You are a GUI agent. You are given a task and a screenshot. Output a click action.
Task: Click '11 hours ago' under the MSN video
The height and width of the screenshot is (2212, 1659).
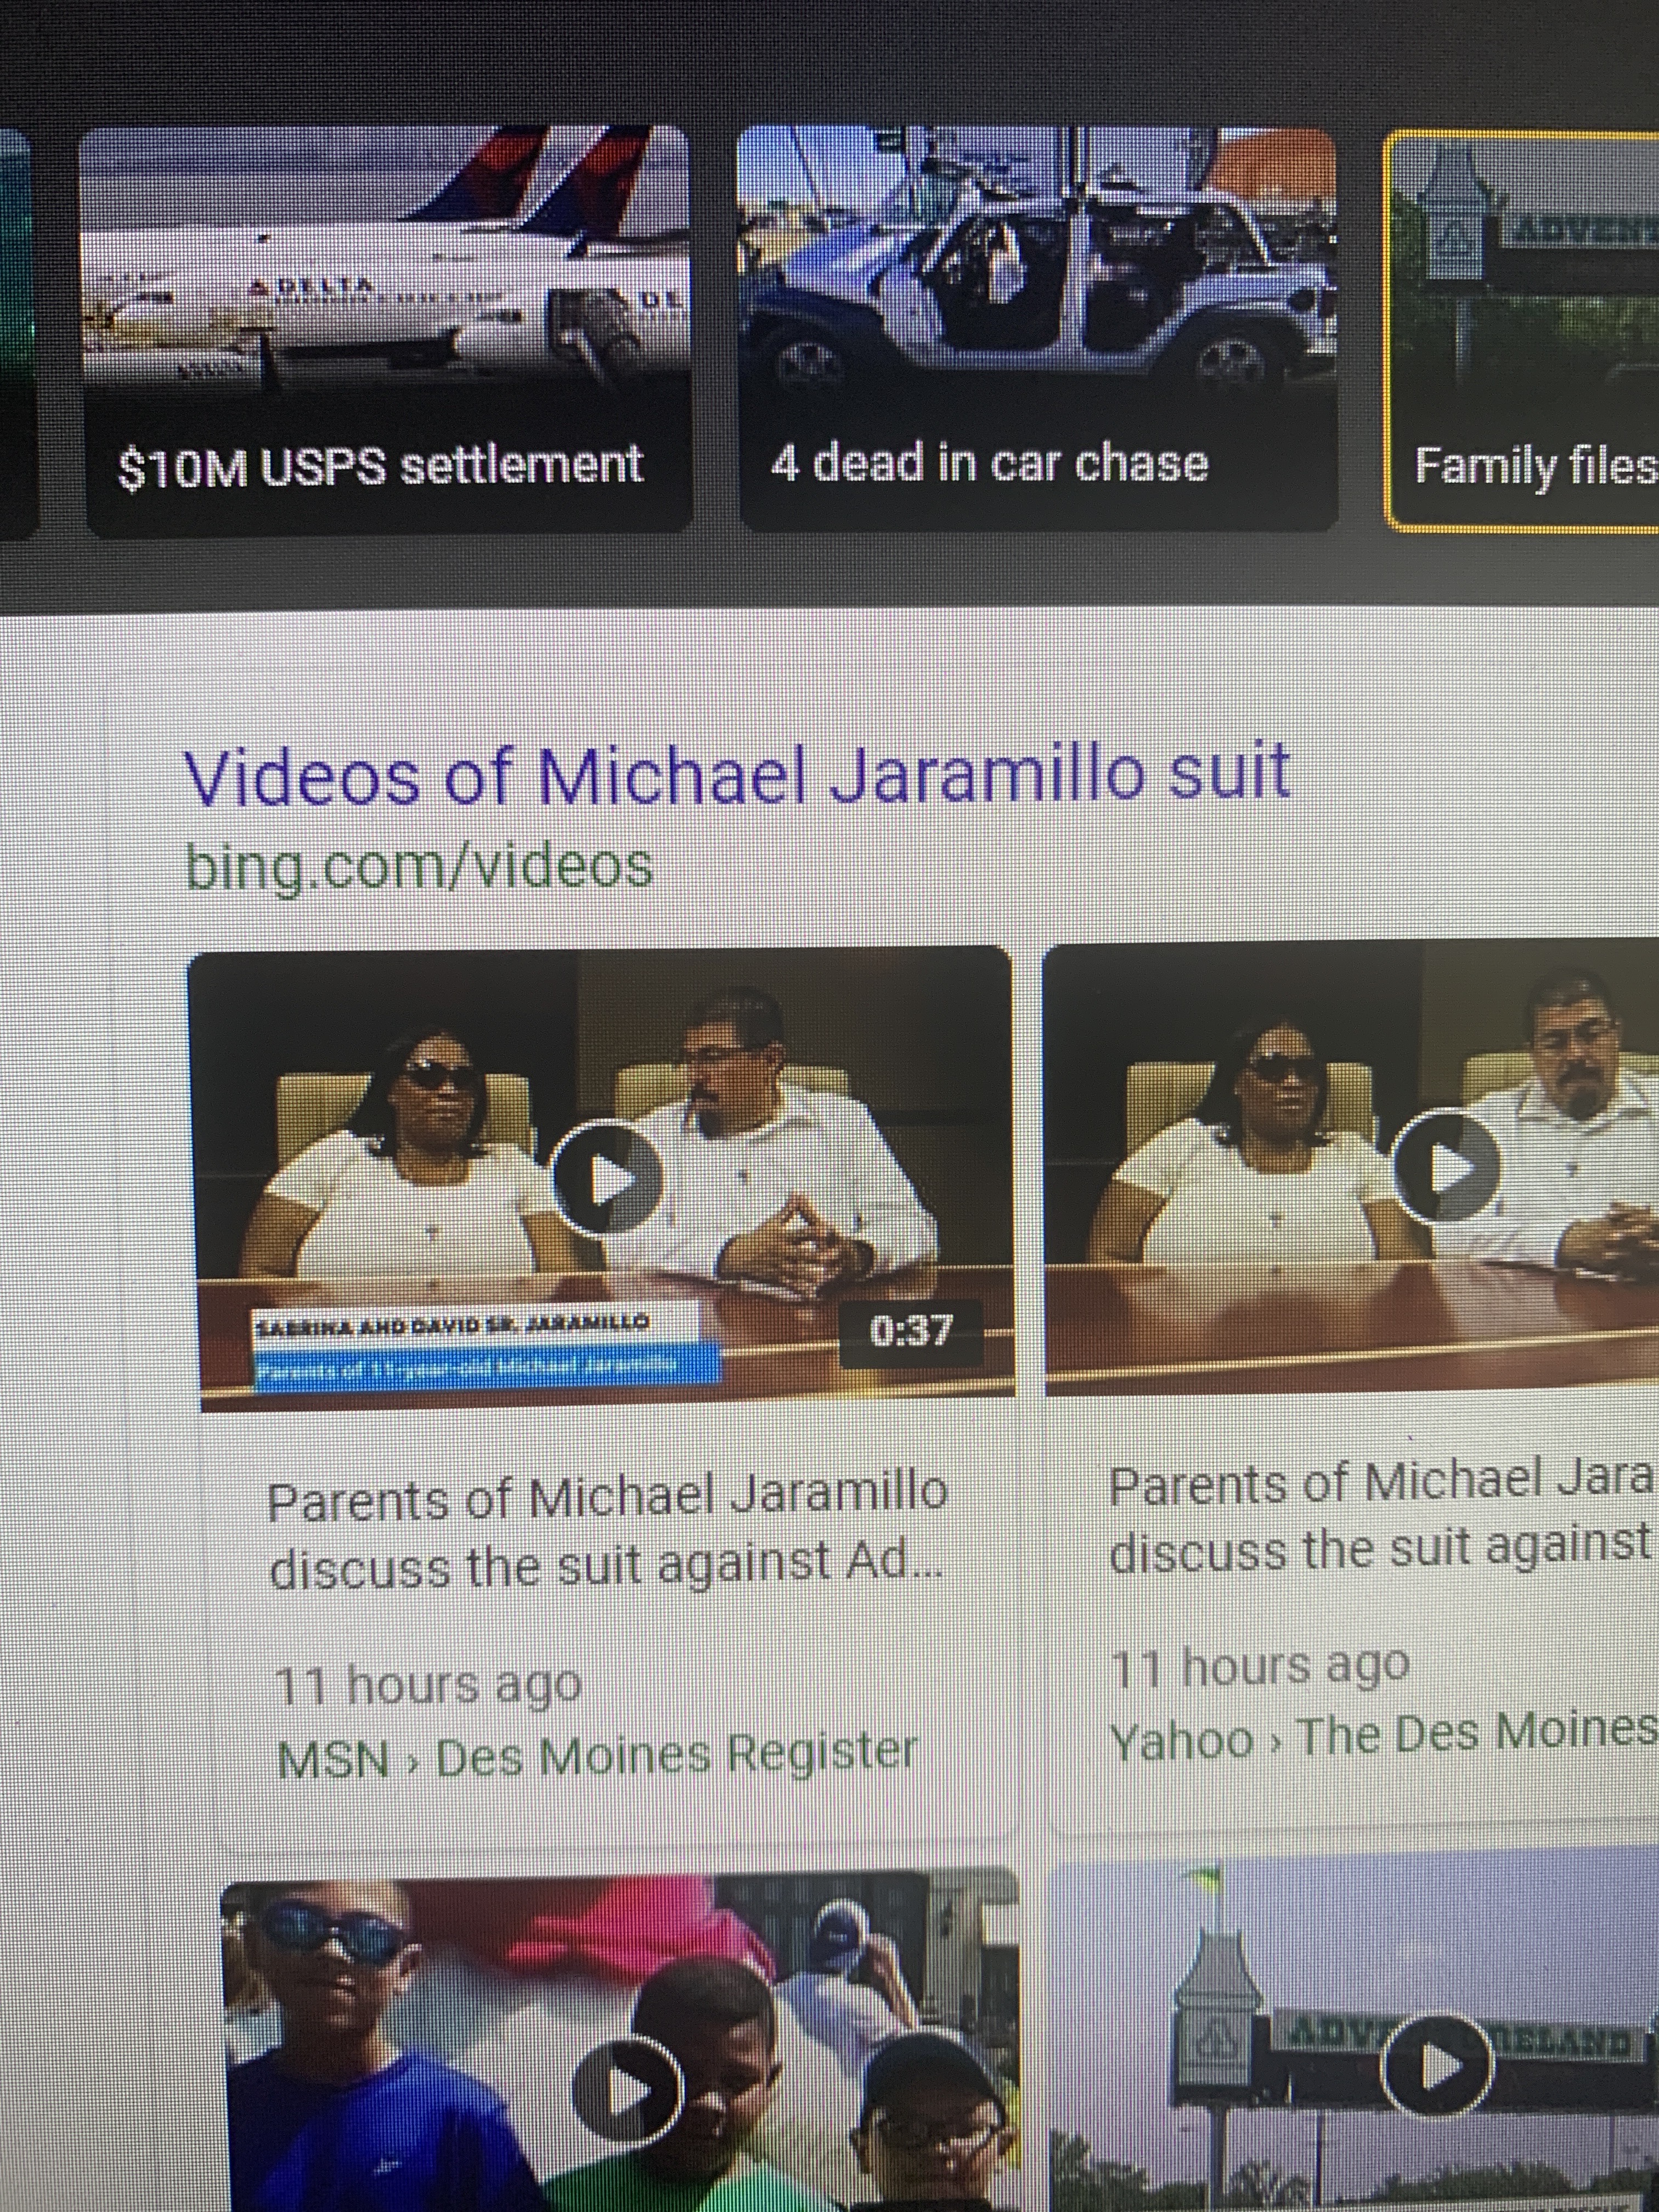point(428,1686)
